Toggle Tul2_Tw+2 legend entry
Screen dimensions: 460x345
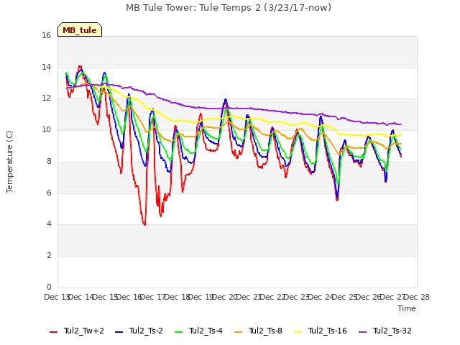[x=77, y=331]
